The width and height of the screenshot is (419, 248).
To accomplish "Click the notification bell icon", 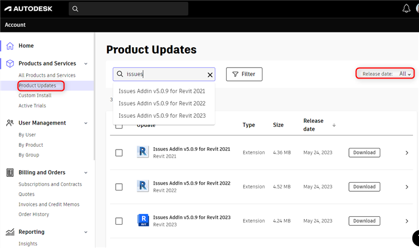I will point(406,9).
